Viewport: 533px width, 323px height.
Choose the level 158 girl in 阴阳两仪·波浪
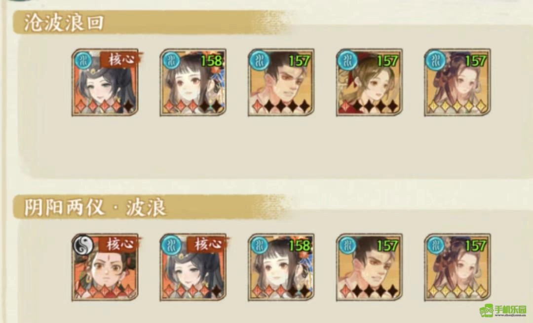[x=281, y=267]
